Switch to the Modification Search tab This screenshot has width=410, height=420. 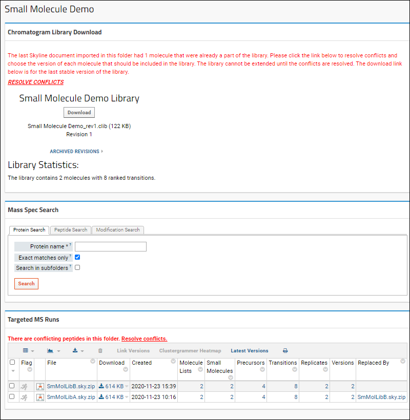click(118, 230)
